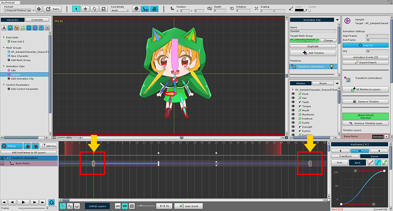Switch to the Meshes tab
Viewport: 393px width, 211px height.
click(301, 83)
